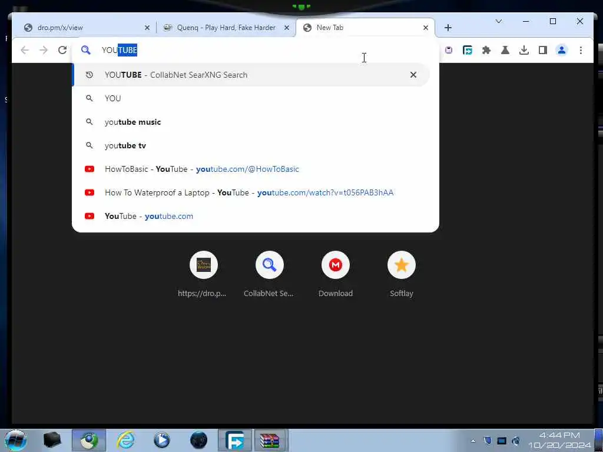This screenshot has height=452, width=603.
Task: Open the browser three-dot menu
Action: tap(581, 50)
